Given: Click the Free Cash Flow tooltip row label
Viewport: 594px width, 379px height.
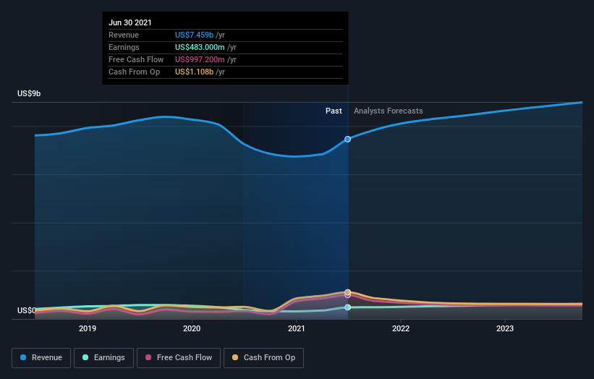Looking at the screenshot, I should (136, 59).
